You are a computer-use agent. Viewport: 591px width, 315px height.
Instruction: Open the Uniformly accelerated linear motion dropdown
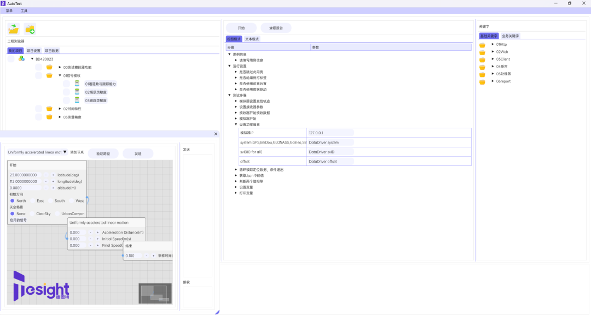coord(37,152)
